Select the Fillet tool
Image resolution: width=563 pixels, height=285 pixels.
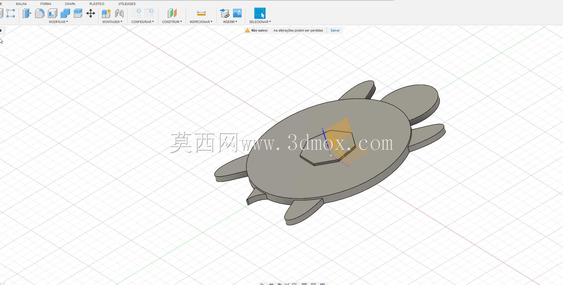point(40,13)
